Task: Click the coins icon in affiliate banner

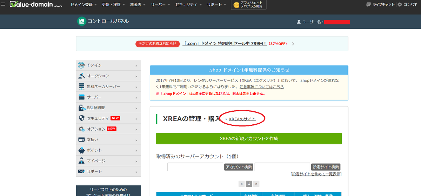Action: pos(236,5)
